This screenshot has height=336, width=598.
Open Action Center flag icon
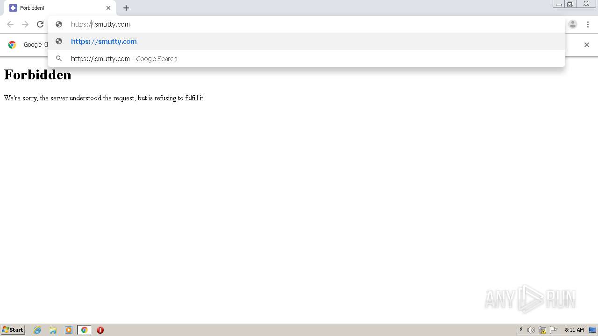coord(554,330)
